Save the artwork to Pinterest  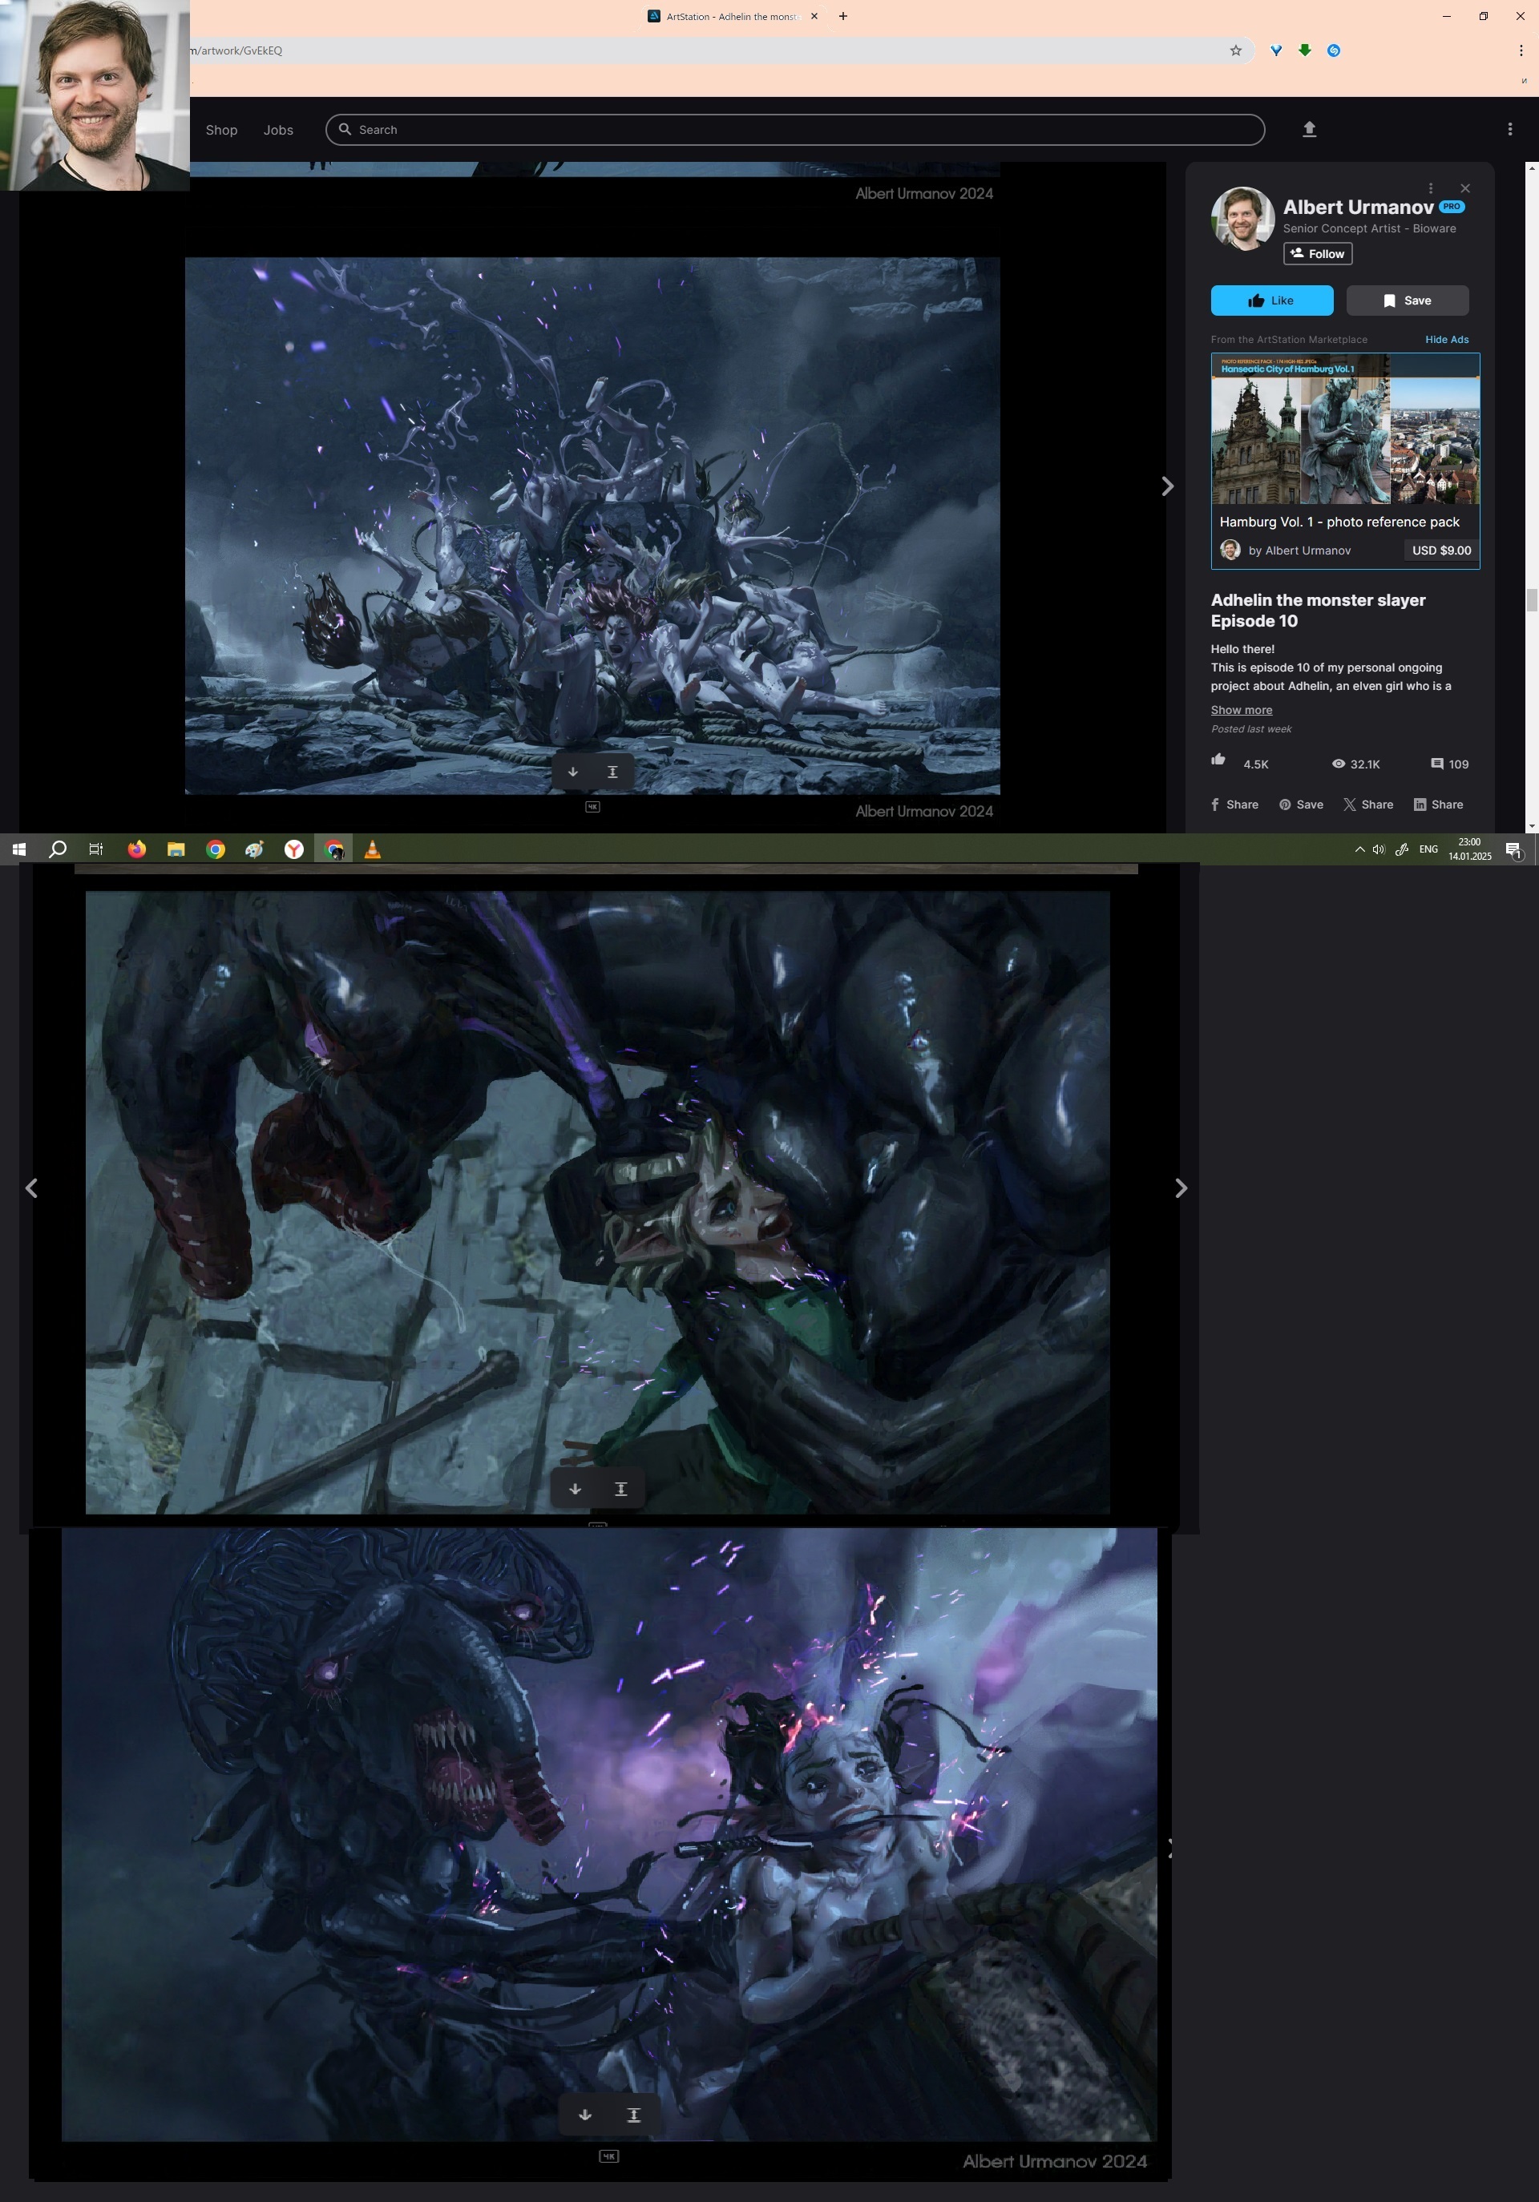[x=1300, y=805]
